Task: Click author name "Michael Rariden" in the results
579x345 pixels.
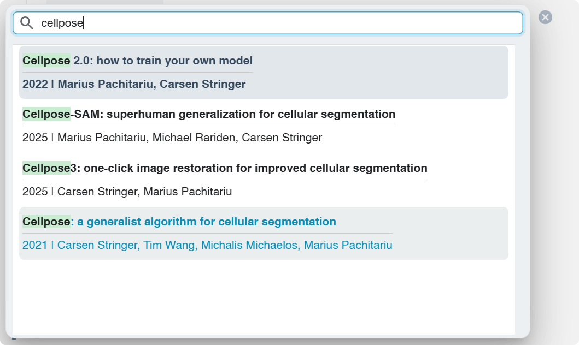Action: pos(194,138)
